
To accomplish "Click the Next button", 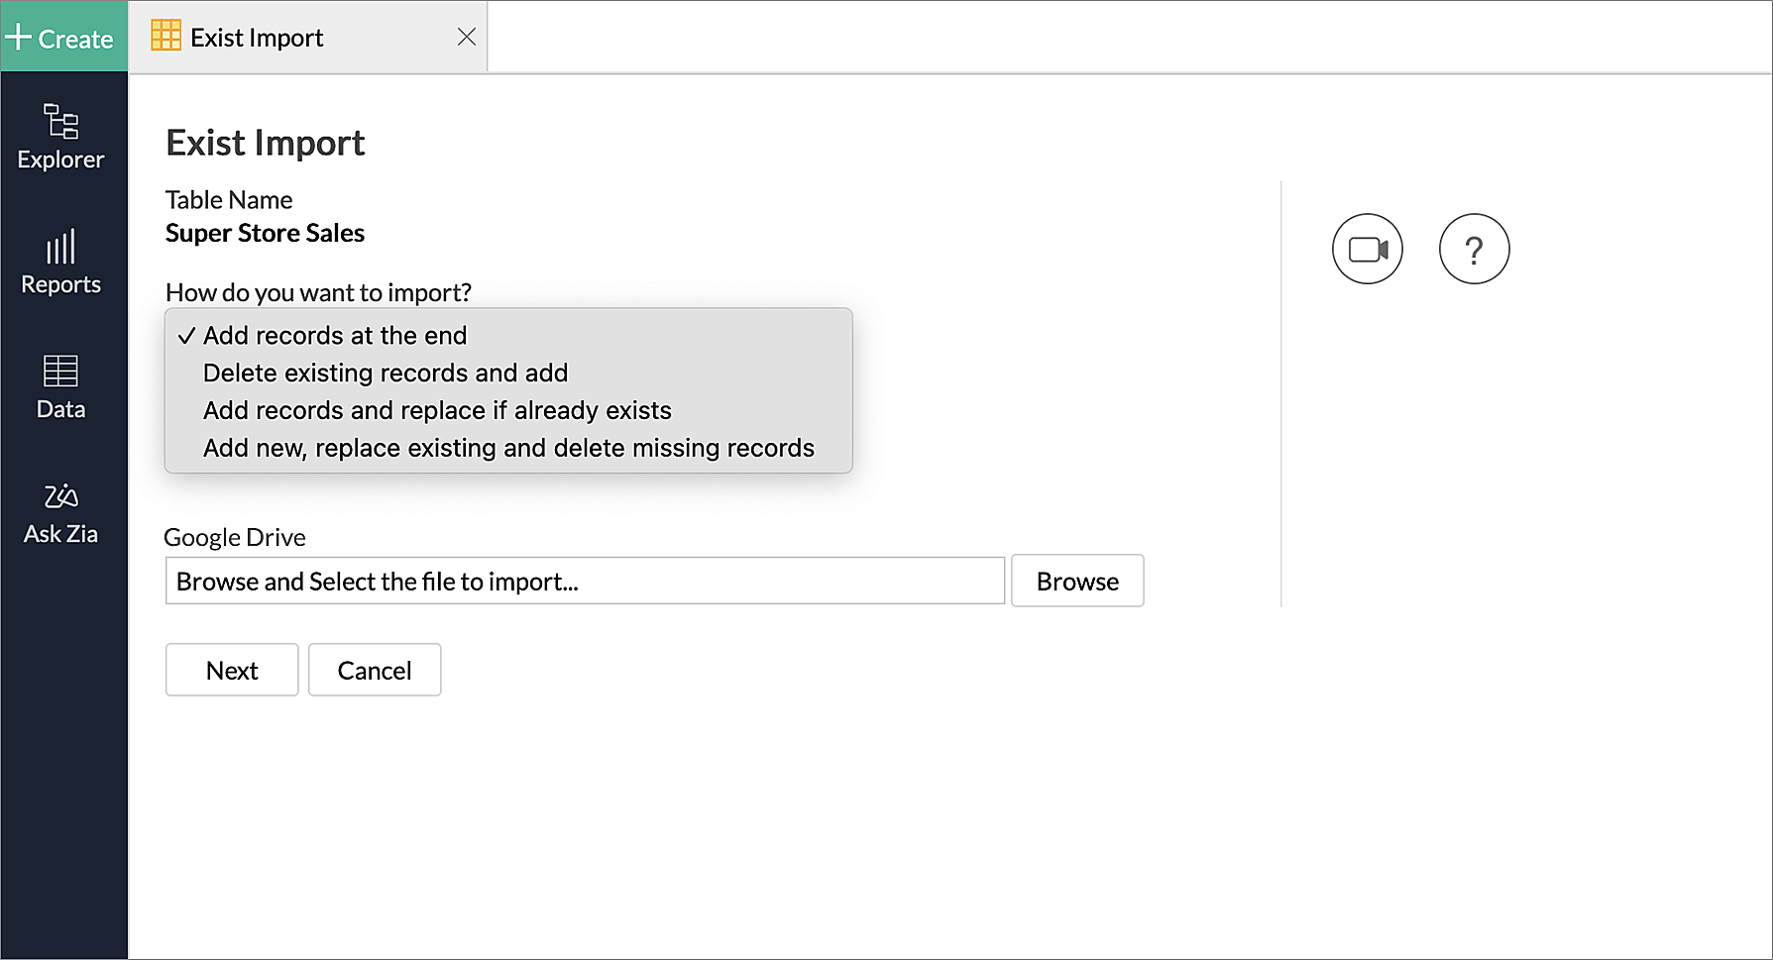I will click(x=232, y=671).
